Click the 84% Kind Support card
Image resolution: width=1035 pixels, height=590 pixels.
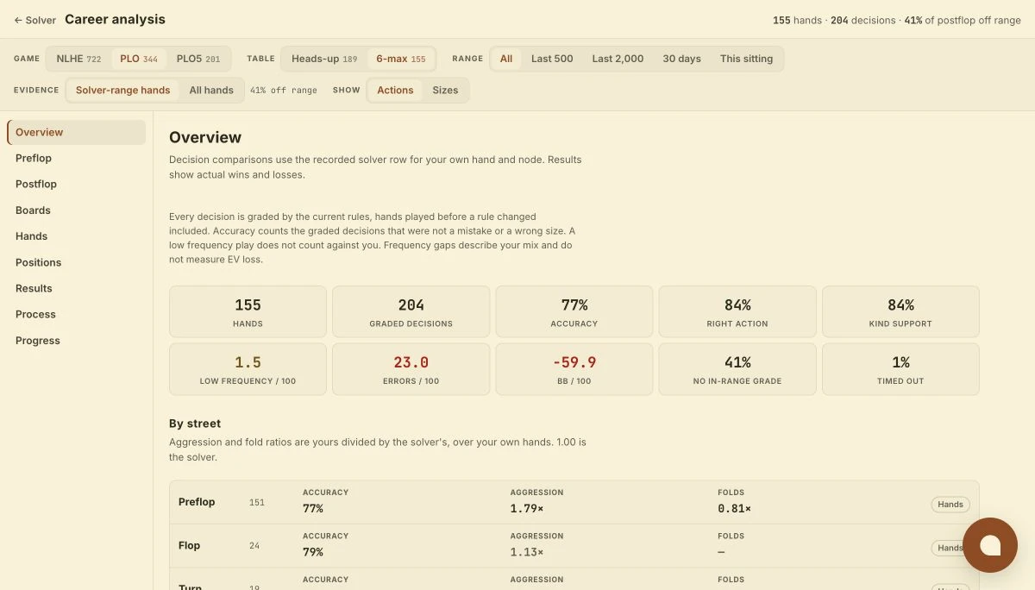900,311
